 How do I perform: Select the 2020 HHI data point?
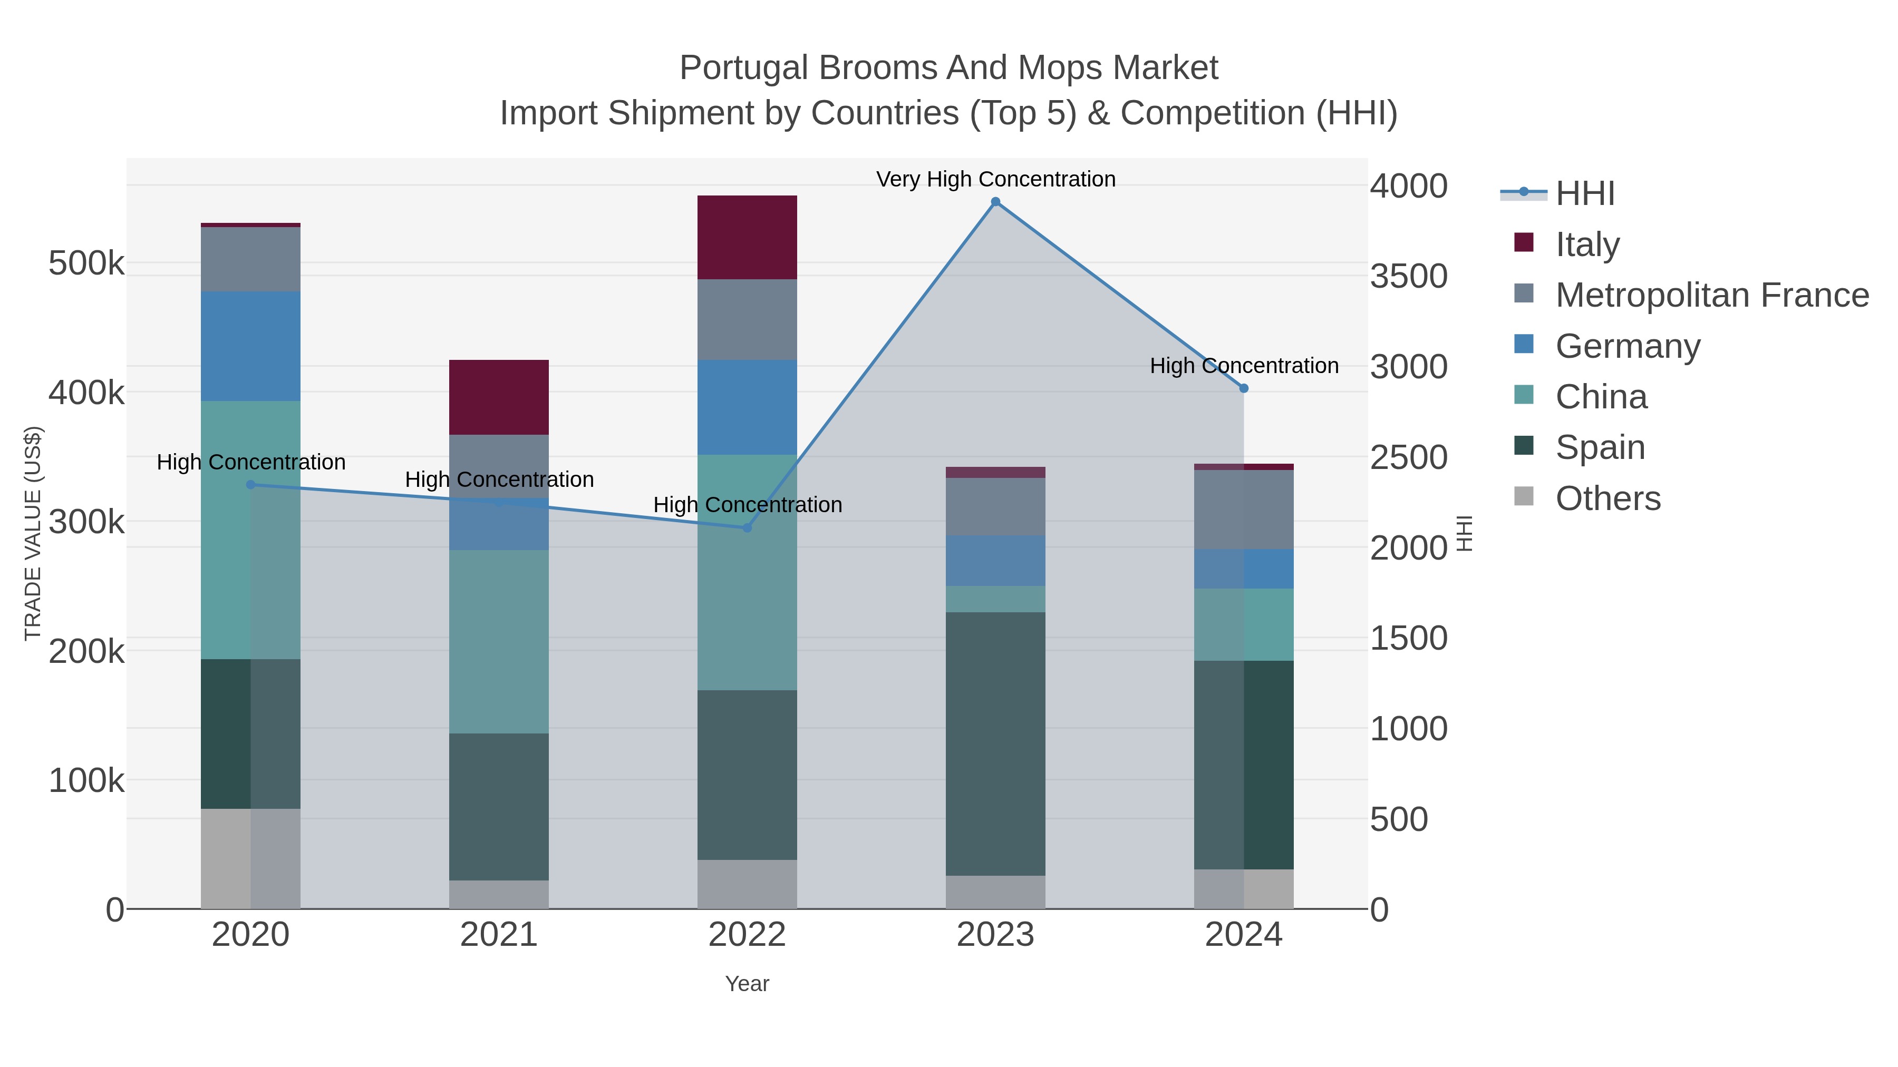(250, 485)
